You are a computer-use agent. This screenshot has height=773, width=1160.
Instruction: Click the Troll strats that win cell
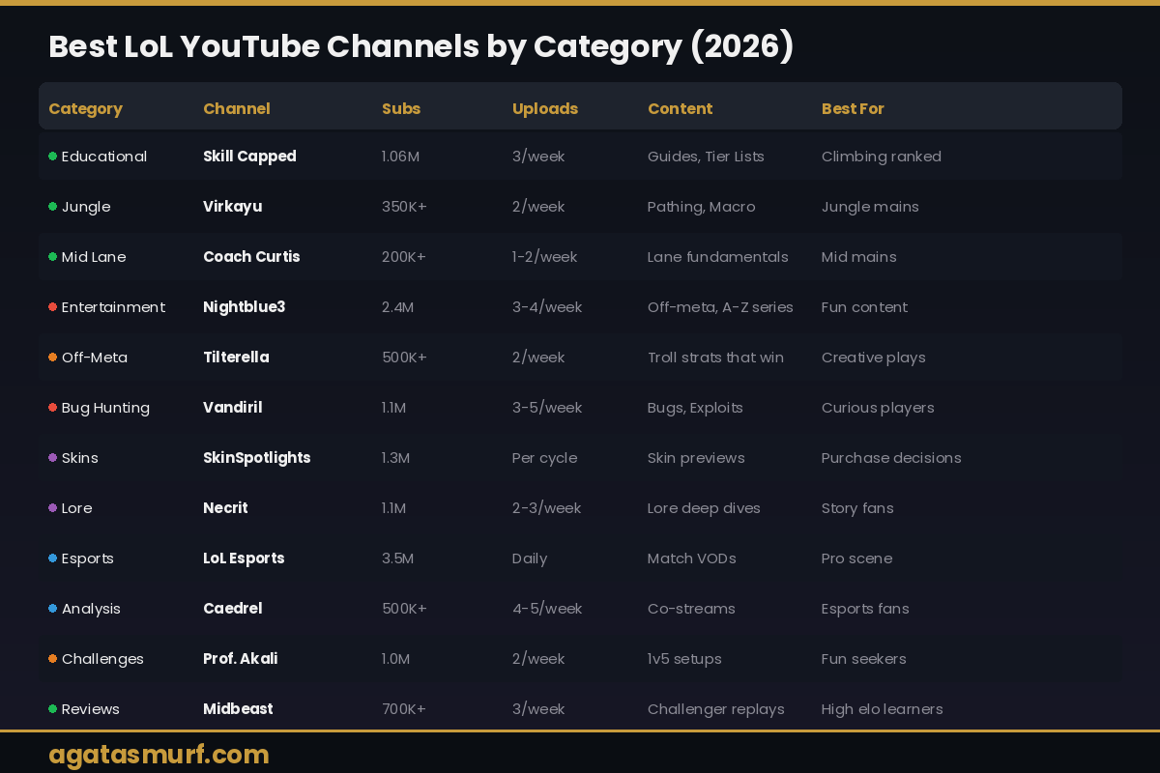(x=715, y=358)
